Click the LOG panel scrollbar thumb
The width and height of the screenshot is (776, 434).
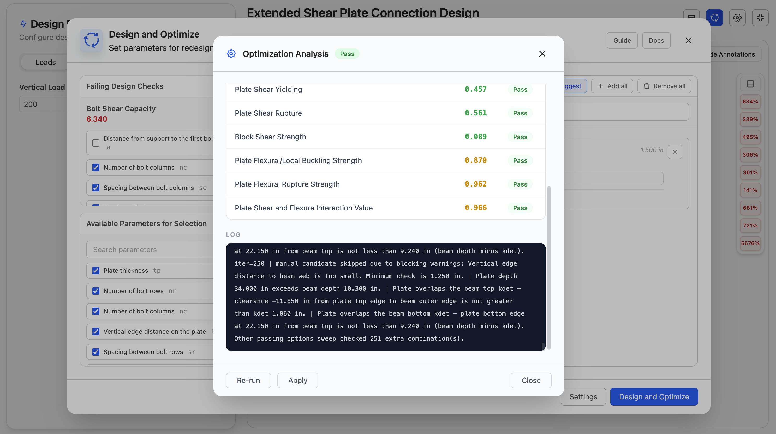pos(543,346)
